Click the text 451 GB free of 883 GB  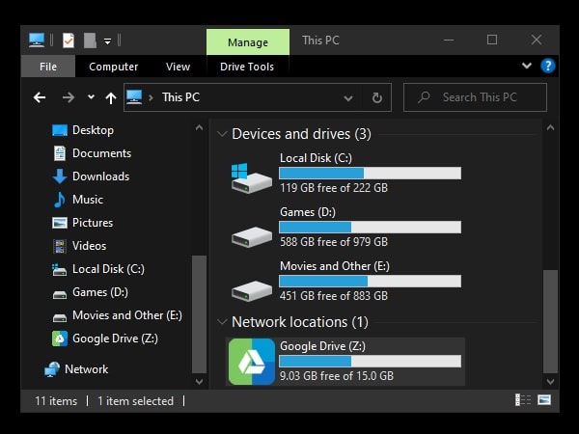coord(334,296)
